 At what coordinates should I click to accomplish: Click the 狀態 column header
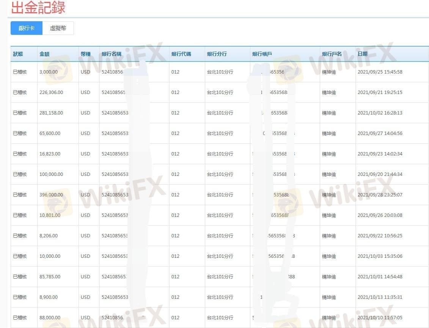click(x=18, y=54)
